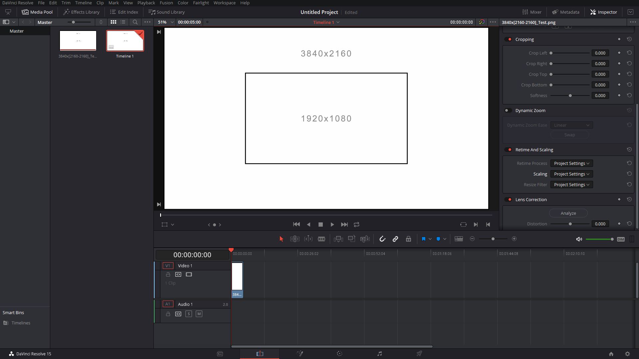Viewport: 639px width, 359px height.
Task: Expand the Retime Process dropdown menu
Action: 570,163
